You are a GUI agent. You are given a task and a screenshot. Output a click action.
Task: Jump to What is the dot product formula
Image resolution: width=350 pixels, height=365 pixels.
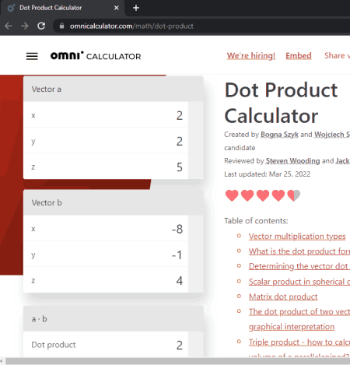(x=299, y=251)
